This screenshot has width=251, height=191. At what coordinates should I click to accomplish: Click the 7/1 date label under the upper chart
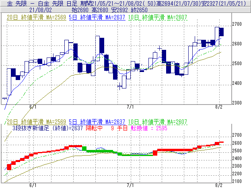(130, 107)
